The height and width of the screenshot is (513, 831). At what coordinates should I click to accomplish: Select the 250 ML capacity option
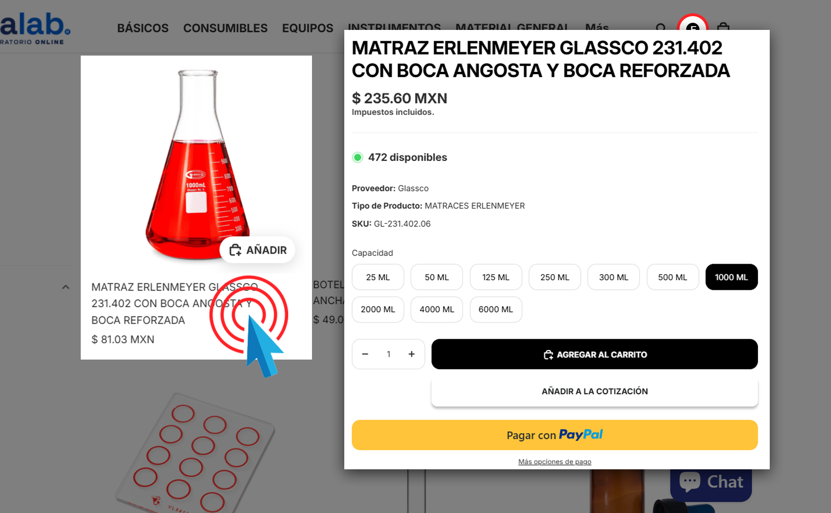coord(555,277)
